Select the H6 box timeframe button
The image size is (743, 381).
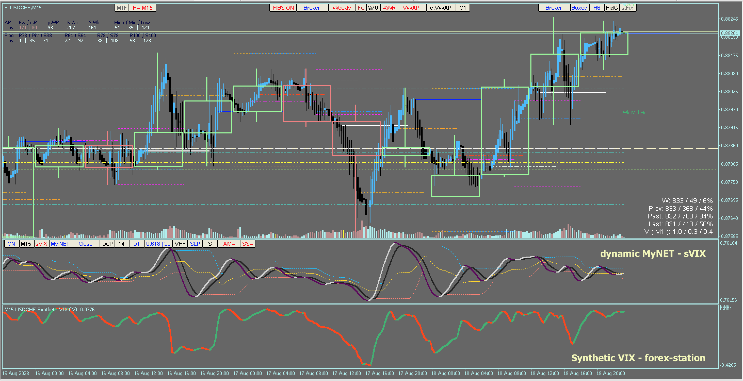coord(597,8)
